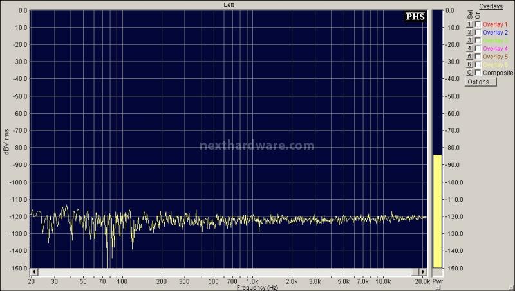
Task: Enable the Overlay 2 On checkbox
Action: point(478,33)
